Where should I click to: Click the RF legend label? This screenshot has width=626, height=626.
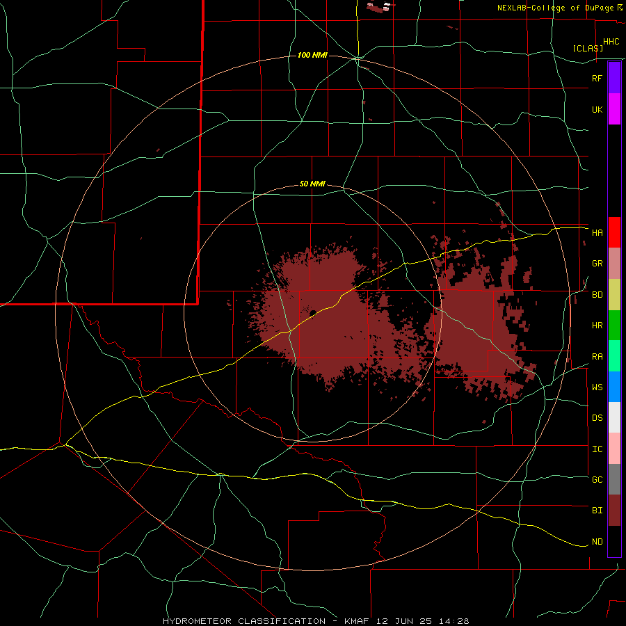click(597, 78)
